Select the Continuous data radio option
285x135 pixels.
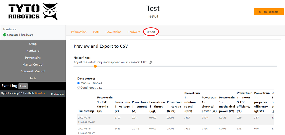(78, 88)
